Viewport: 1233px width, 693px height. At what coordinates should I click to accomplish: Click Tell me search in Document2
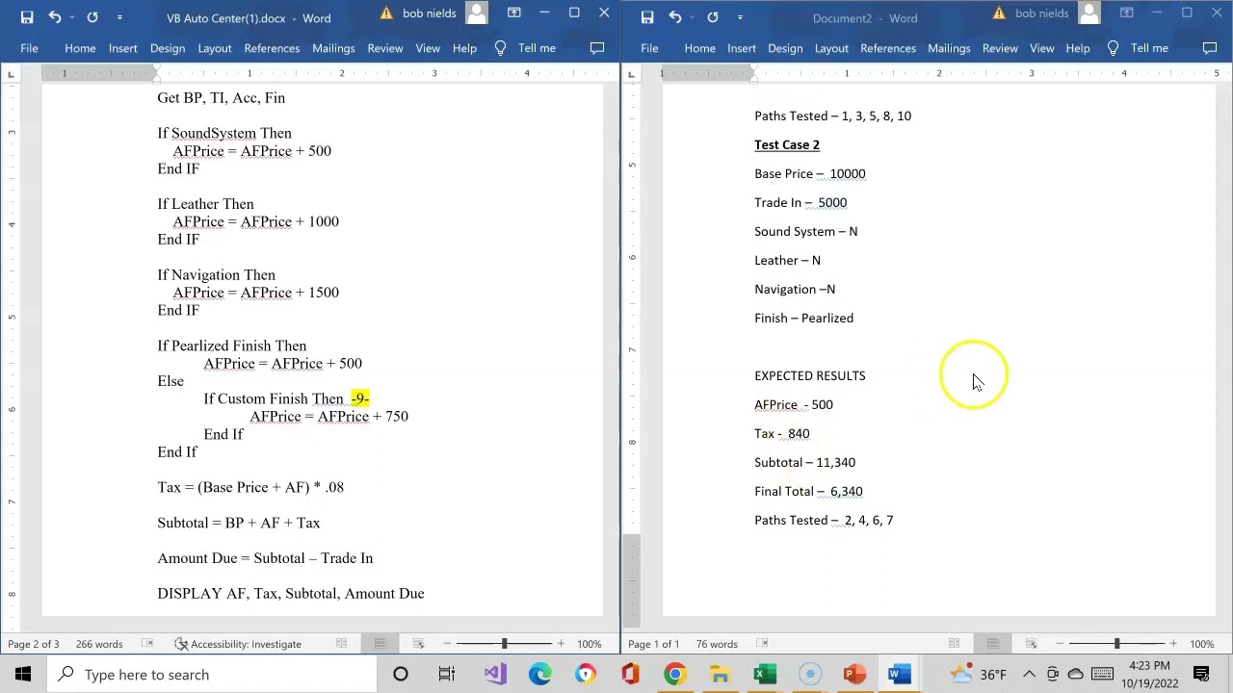tap(1139, 48)
